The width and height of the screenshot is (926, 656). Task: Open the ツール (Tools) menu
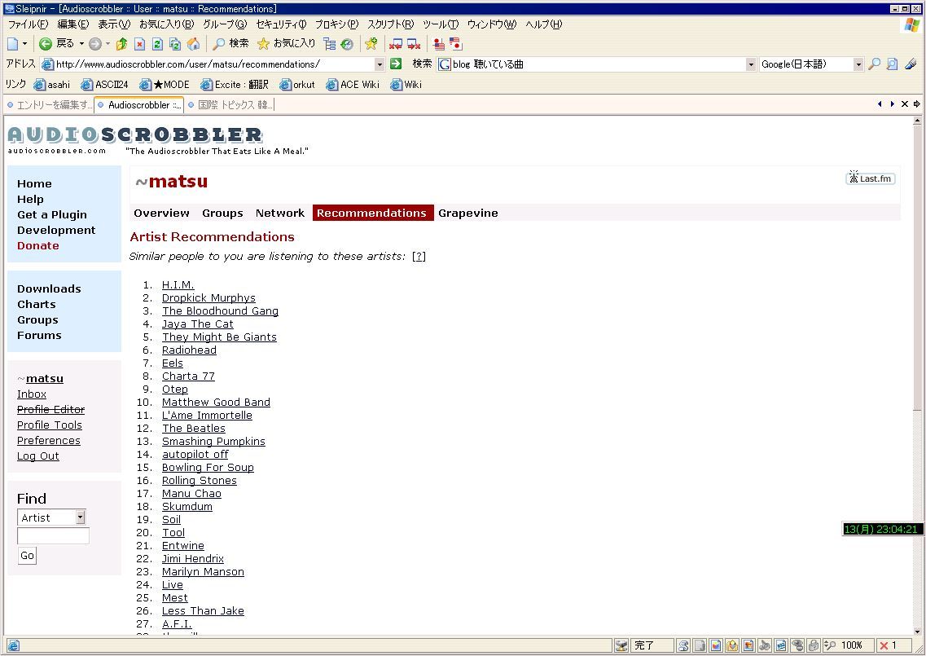440,24
